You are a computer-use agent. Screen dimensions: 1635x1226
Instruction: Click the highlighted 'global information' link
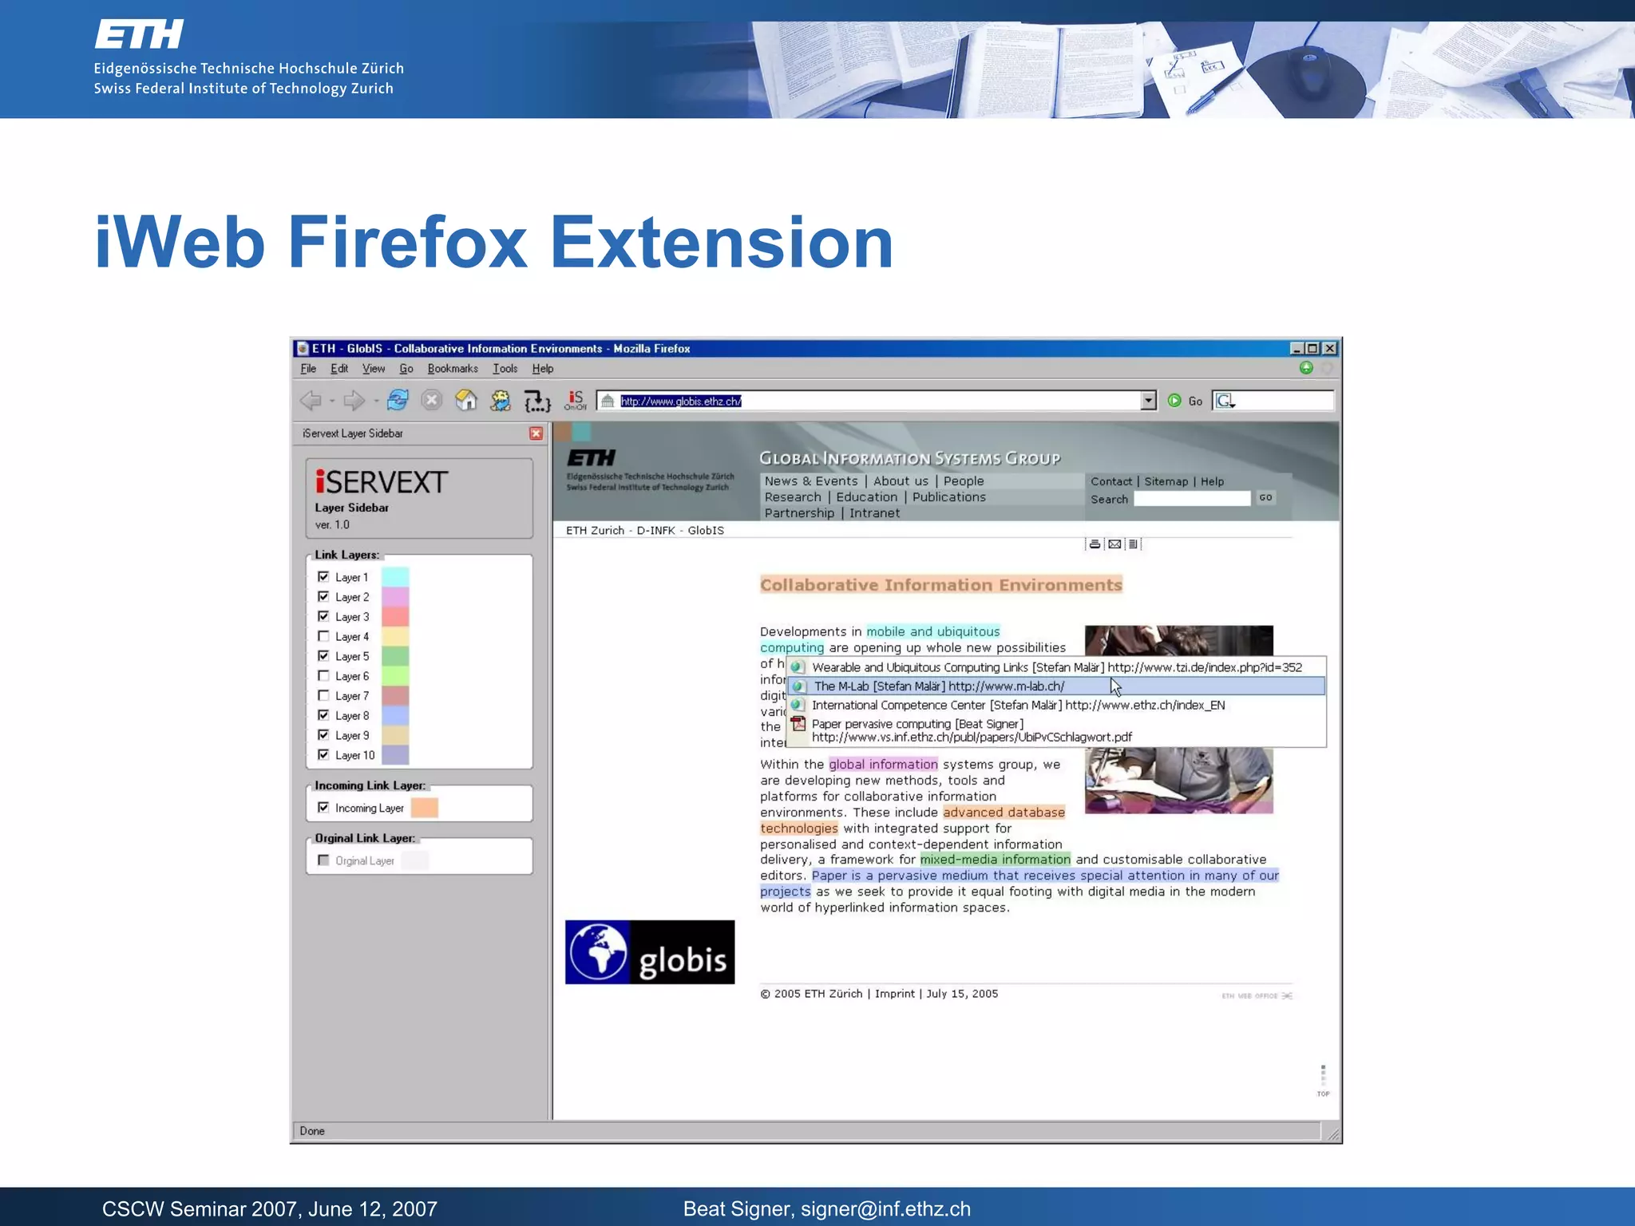tap(883, 765)
